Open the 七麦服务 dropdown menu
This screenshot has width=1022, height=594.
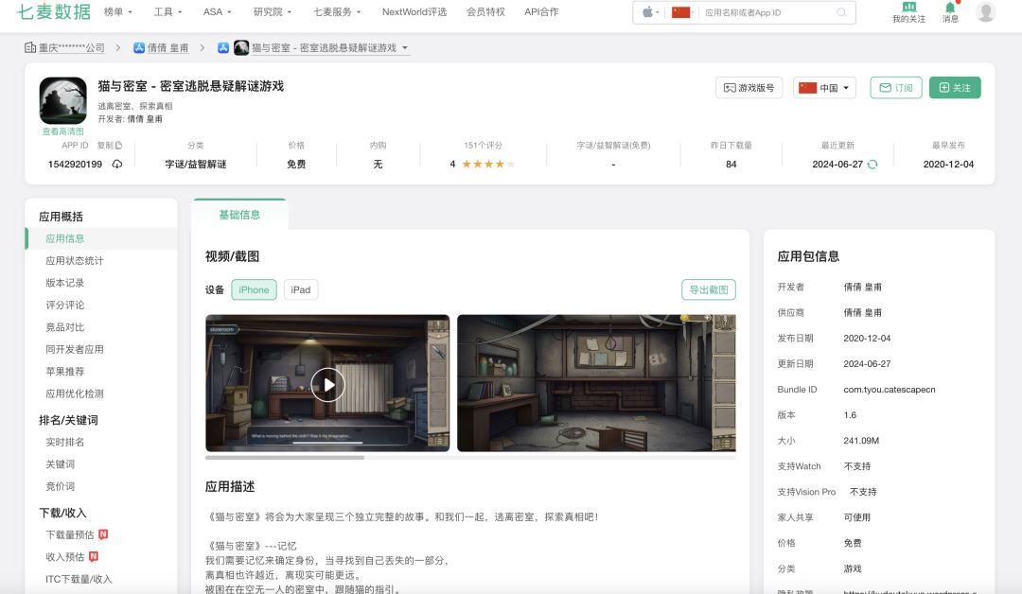tap(337, 11)
